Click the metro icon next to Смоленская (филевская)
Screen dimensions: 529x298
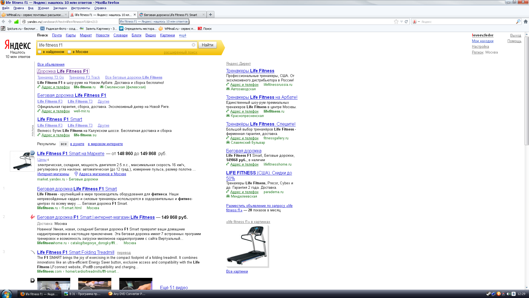[102, 87]
